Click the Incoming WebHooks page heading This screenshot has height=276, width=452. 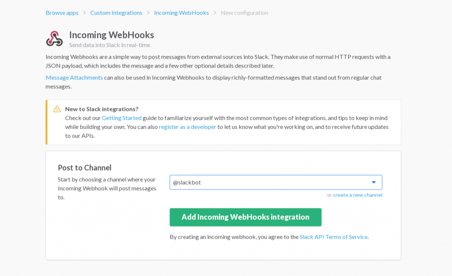click(x=111, y=35)
